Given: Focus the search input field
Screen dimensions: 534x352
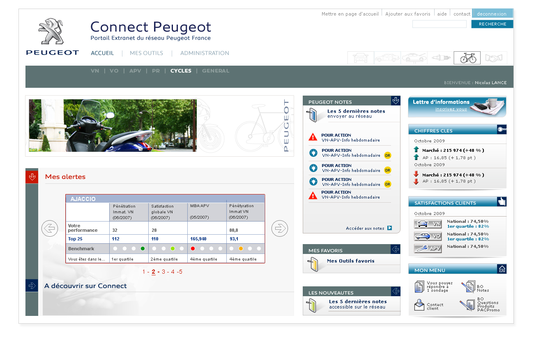Looking at the screenshot, I should pos(440,24).
